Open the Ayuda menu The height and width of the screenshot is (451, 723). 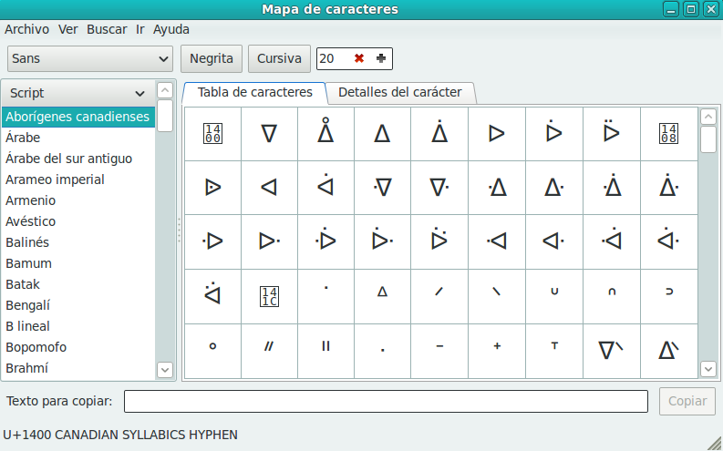(x=171, y=29)
